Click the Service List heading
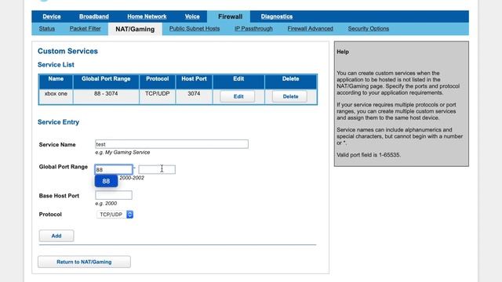 pyautogui.click(x=56, y=64)
